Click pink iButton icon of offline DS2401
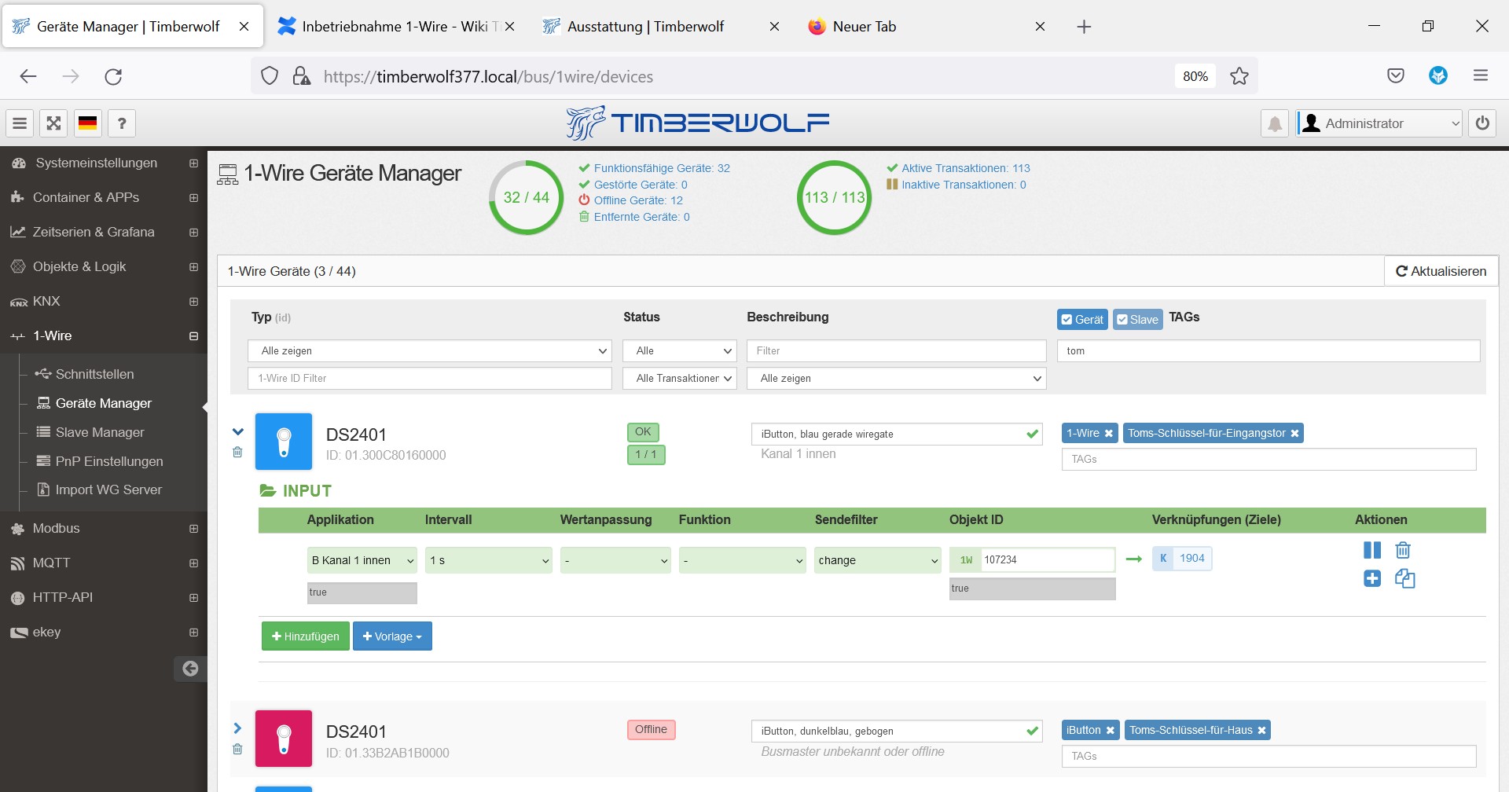 coord(284,739)
